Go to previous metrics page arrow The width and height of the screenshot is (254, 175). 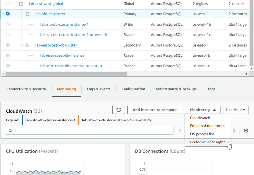[x=180, y=131]
